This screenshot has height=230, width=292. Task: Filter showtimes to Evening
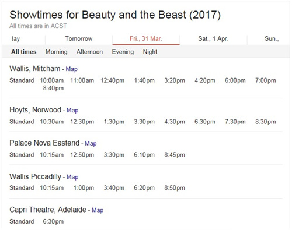123,52
